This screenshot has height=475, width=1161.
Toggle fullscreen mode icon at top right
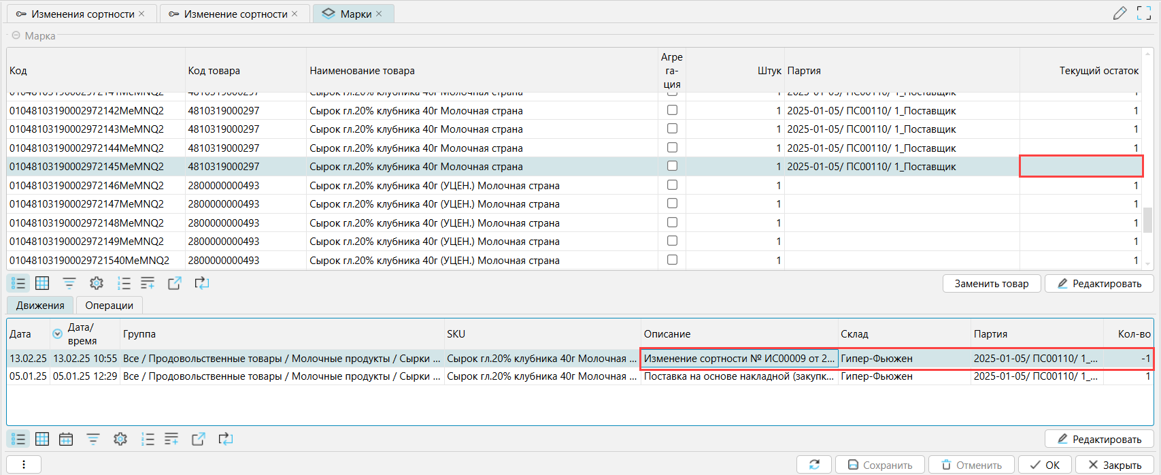point(1144,14)
